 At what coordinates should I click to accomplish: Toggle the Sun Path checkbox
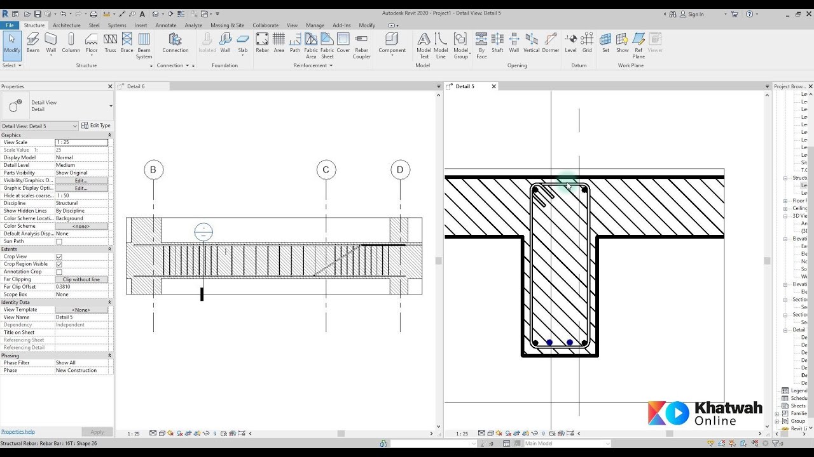(59, 241)
